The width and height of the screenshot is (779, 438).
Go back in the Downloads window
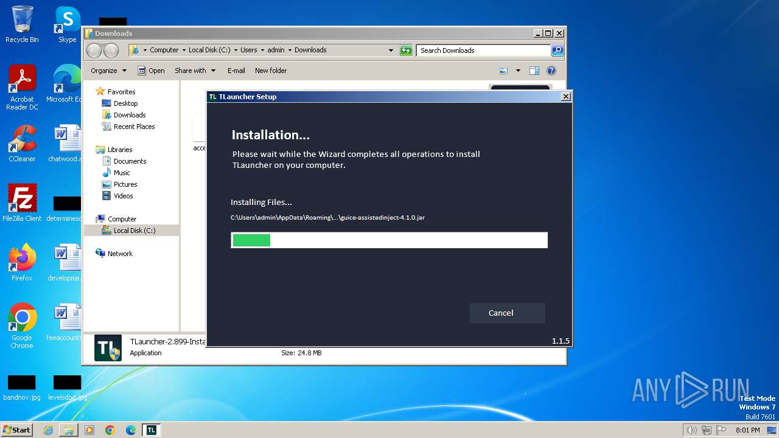pyautogui.click(x=94, y=50)
